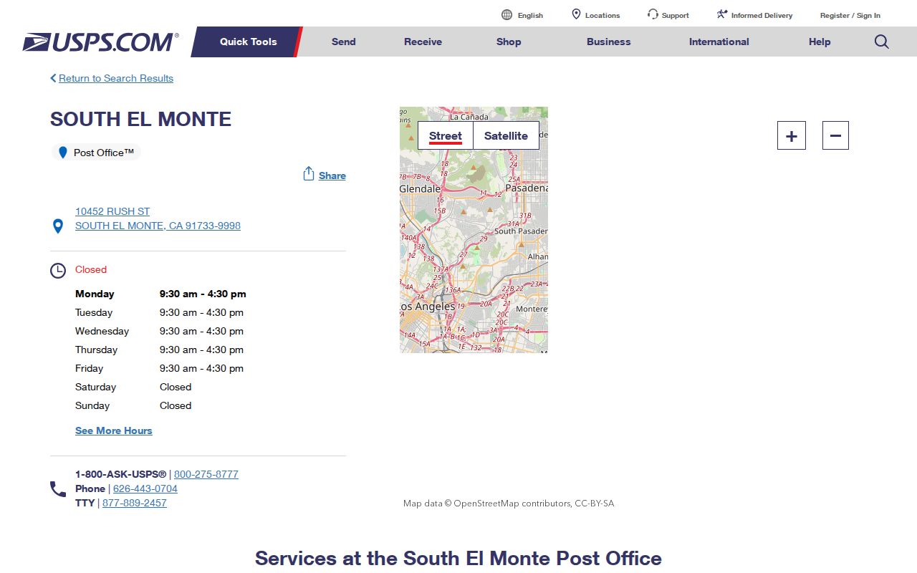Open the Quick Tools menu

tap(248, 42)
